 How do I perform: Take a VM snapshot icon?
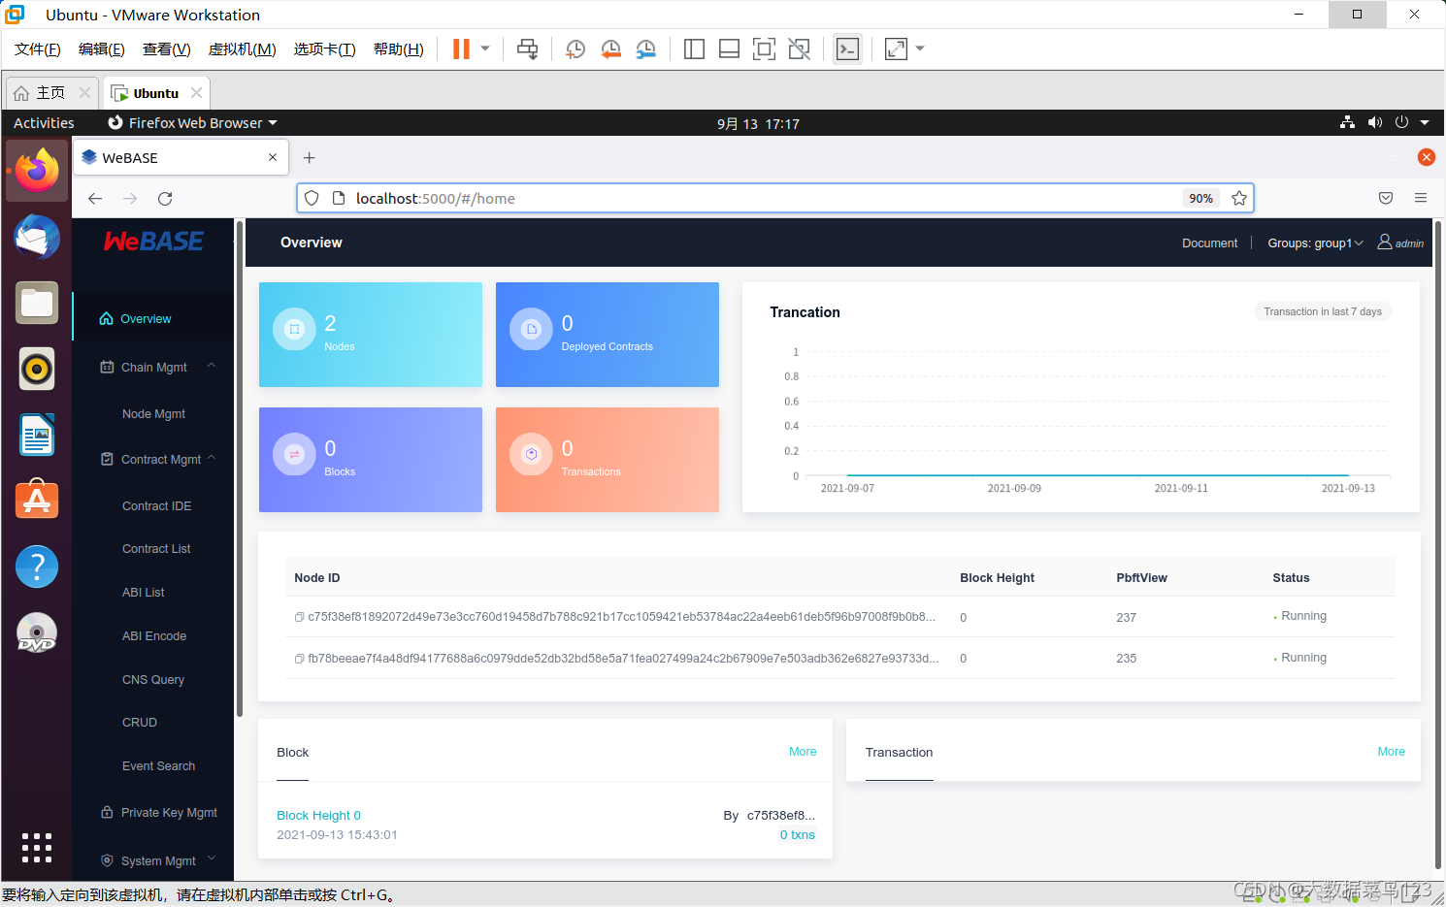pyautogui.click(x=575, y=49)
